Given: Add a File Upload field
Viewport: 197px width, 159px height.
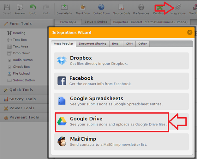Looking at the screenshot, I should click(19, 73).
